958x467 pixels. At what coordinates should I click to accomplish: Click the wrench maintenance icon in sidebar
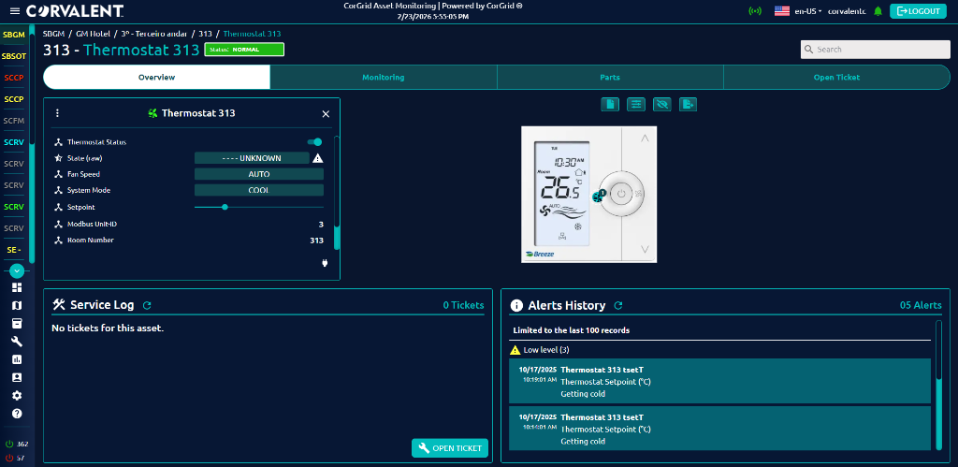click(17, 342)
